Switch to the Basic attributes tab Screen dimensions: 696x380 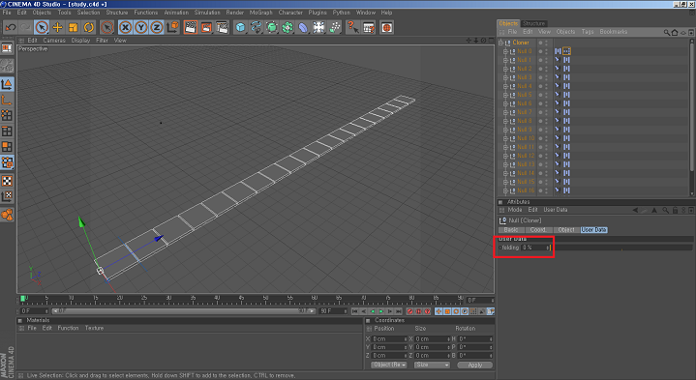pyautogui.click(x=511, y=230)
